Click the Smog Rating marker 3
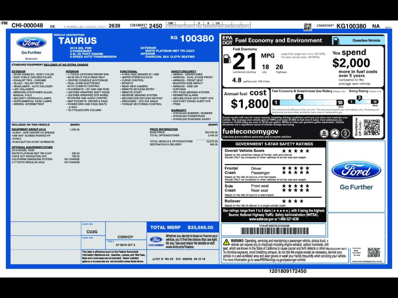The width and height of the screenshot is (398, 298). [x=359, y=98]
